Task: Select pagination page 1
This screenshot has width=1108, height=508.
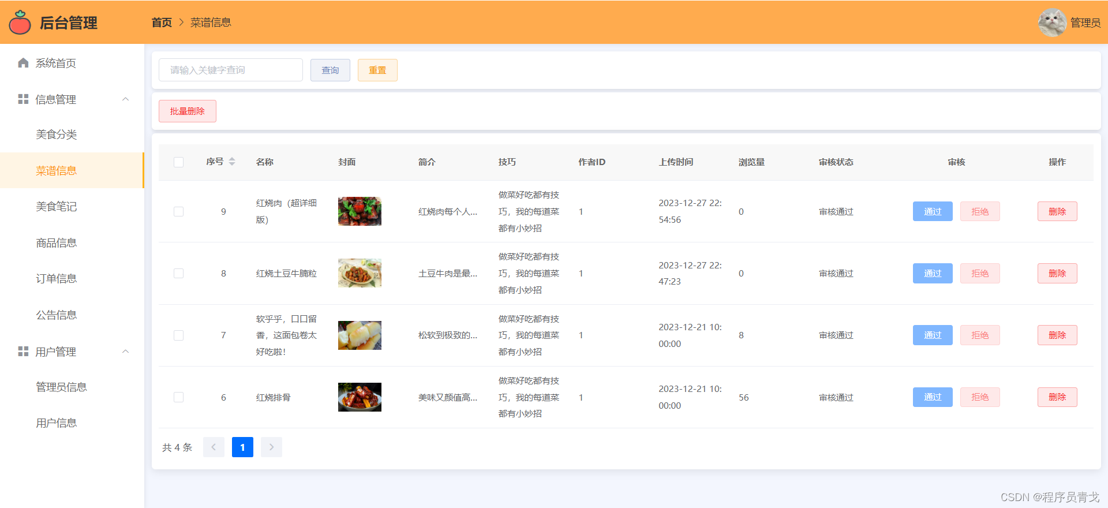Action: (242, 447)
